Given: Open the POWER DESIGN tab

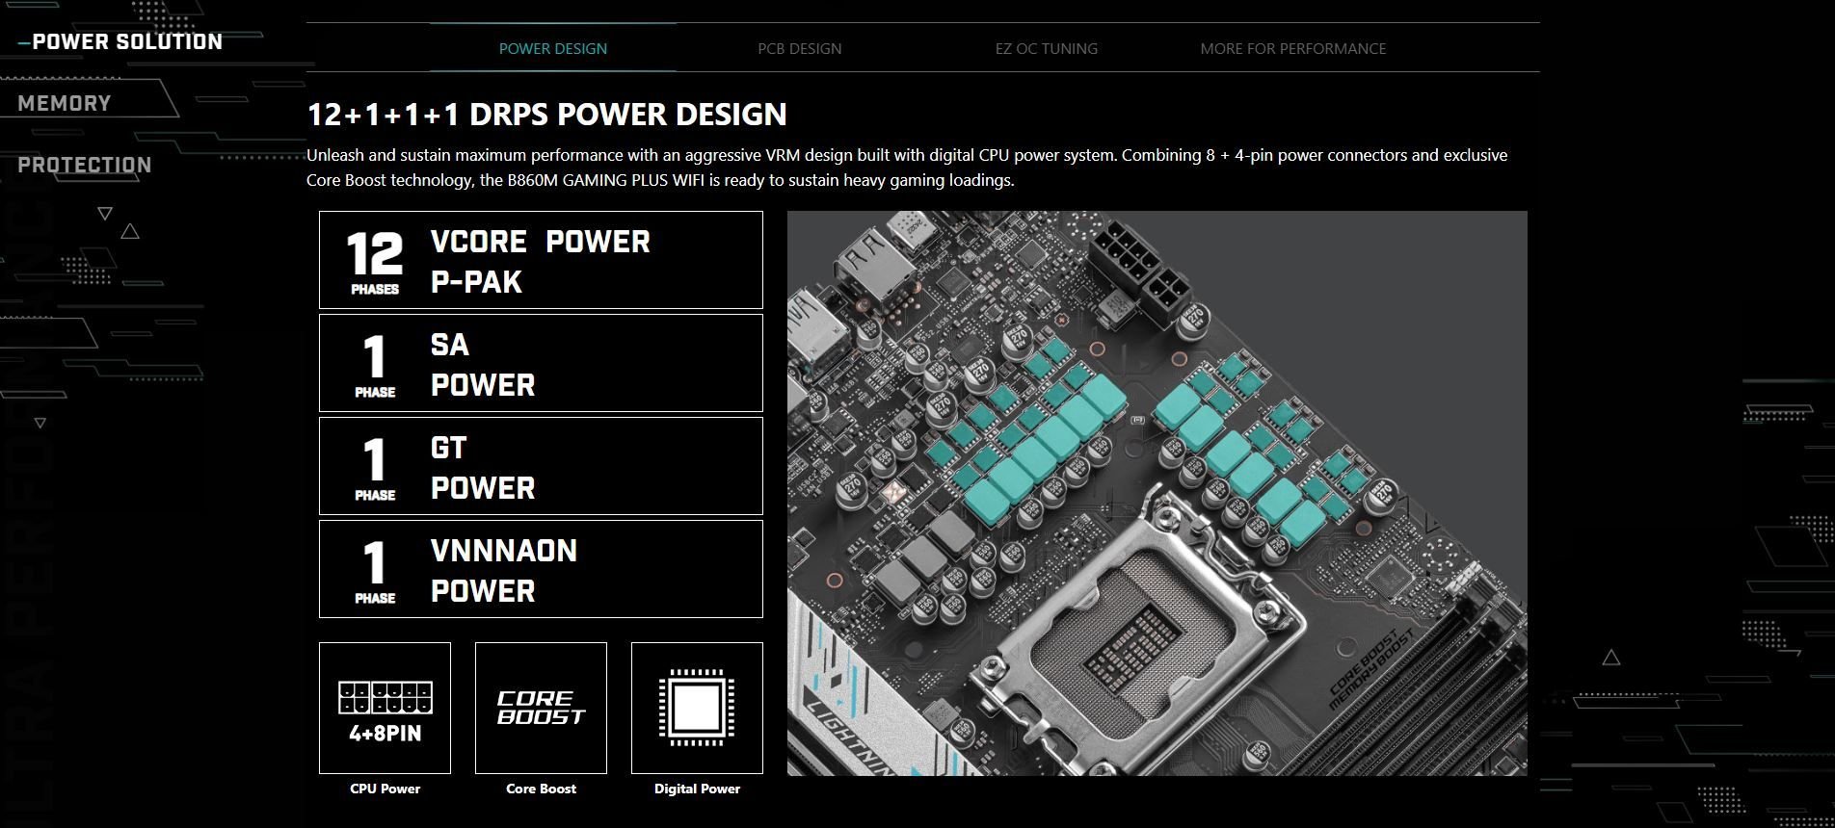Looking at the screenshot, I should pyautogui.click(x=553, y=48).
